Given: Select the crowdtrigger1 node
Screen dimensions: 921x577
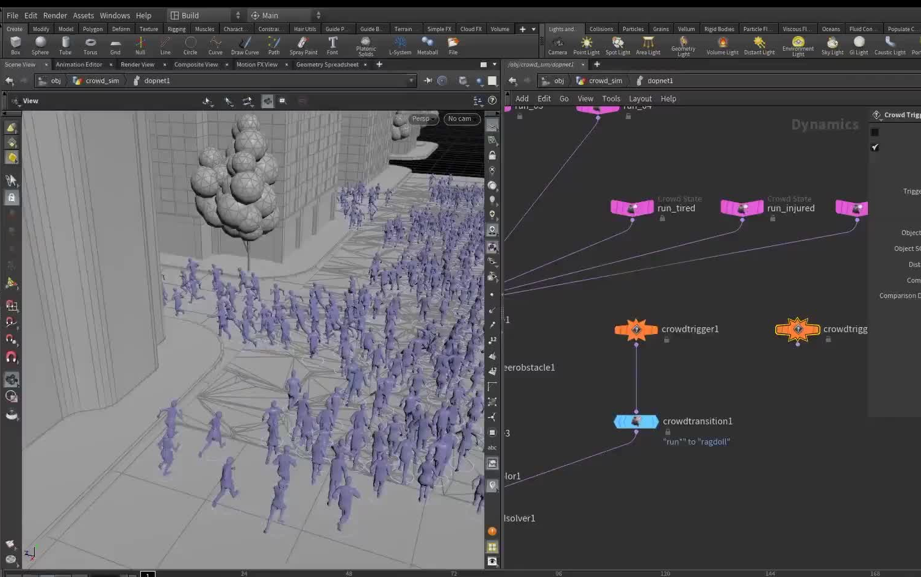Looking at the screenshot, I should click(x=636, y=330).
